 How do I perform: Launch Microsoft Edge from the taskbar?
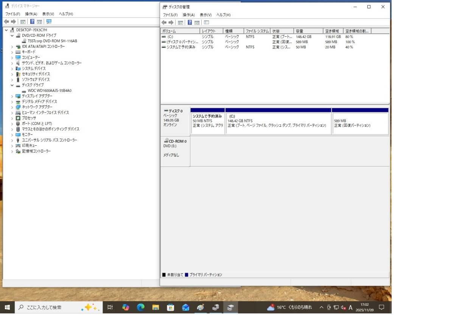click(140, 307)
